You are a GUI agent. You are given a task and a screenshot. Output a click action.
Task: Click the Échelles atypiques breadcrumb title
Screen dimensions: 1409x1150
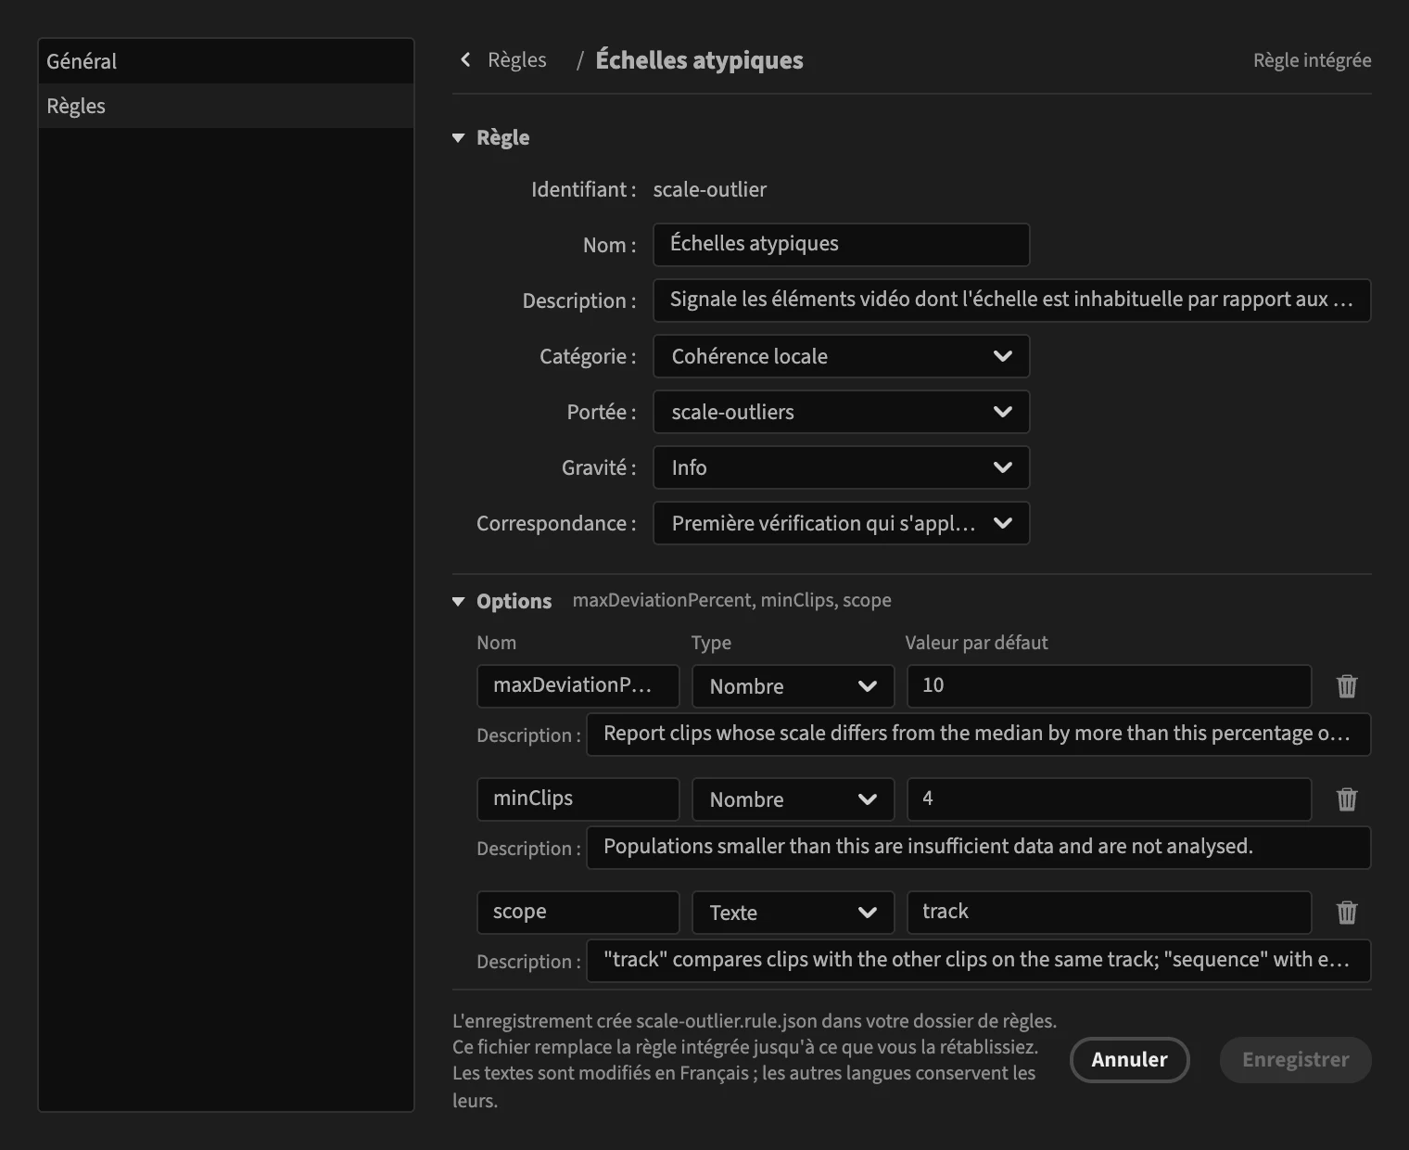[x=699, y=60]
